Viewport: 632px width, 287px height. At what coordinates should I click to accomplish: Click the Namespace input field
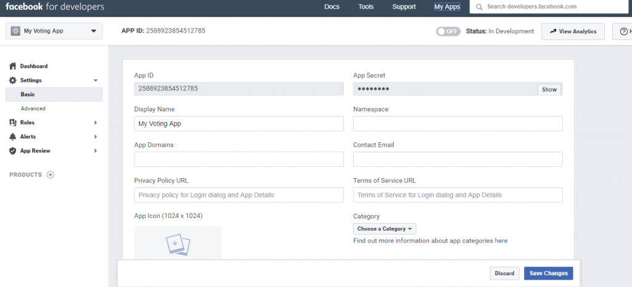(x=458, y=124)
